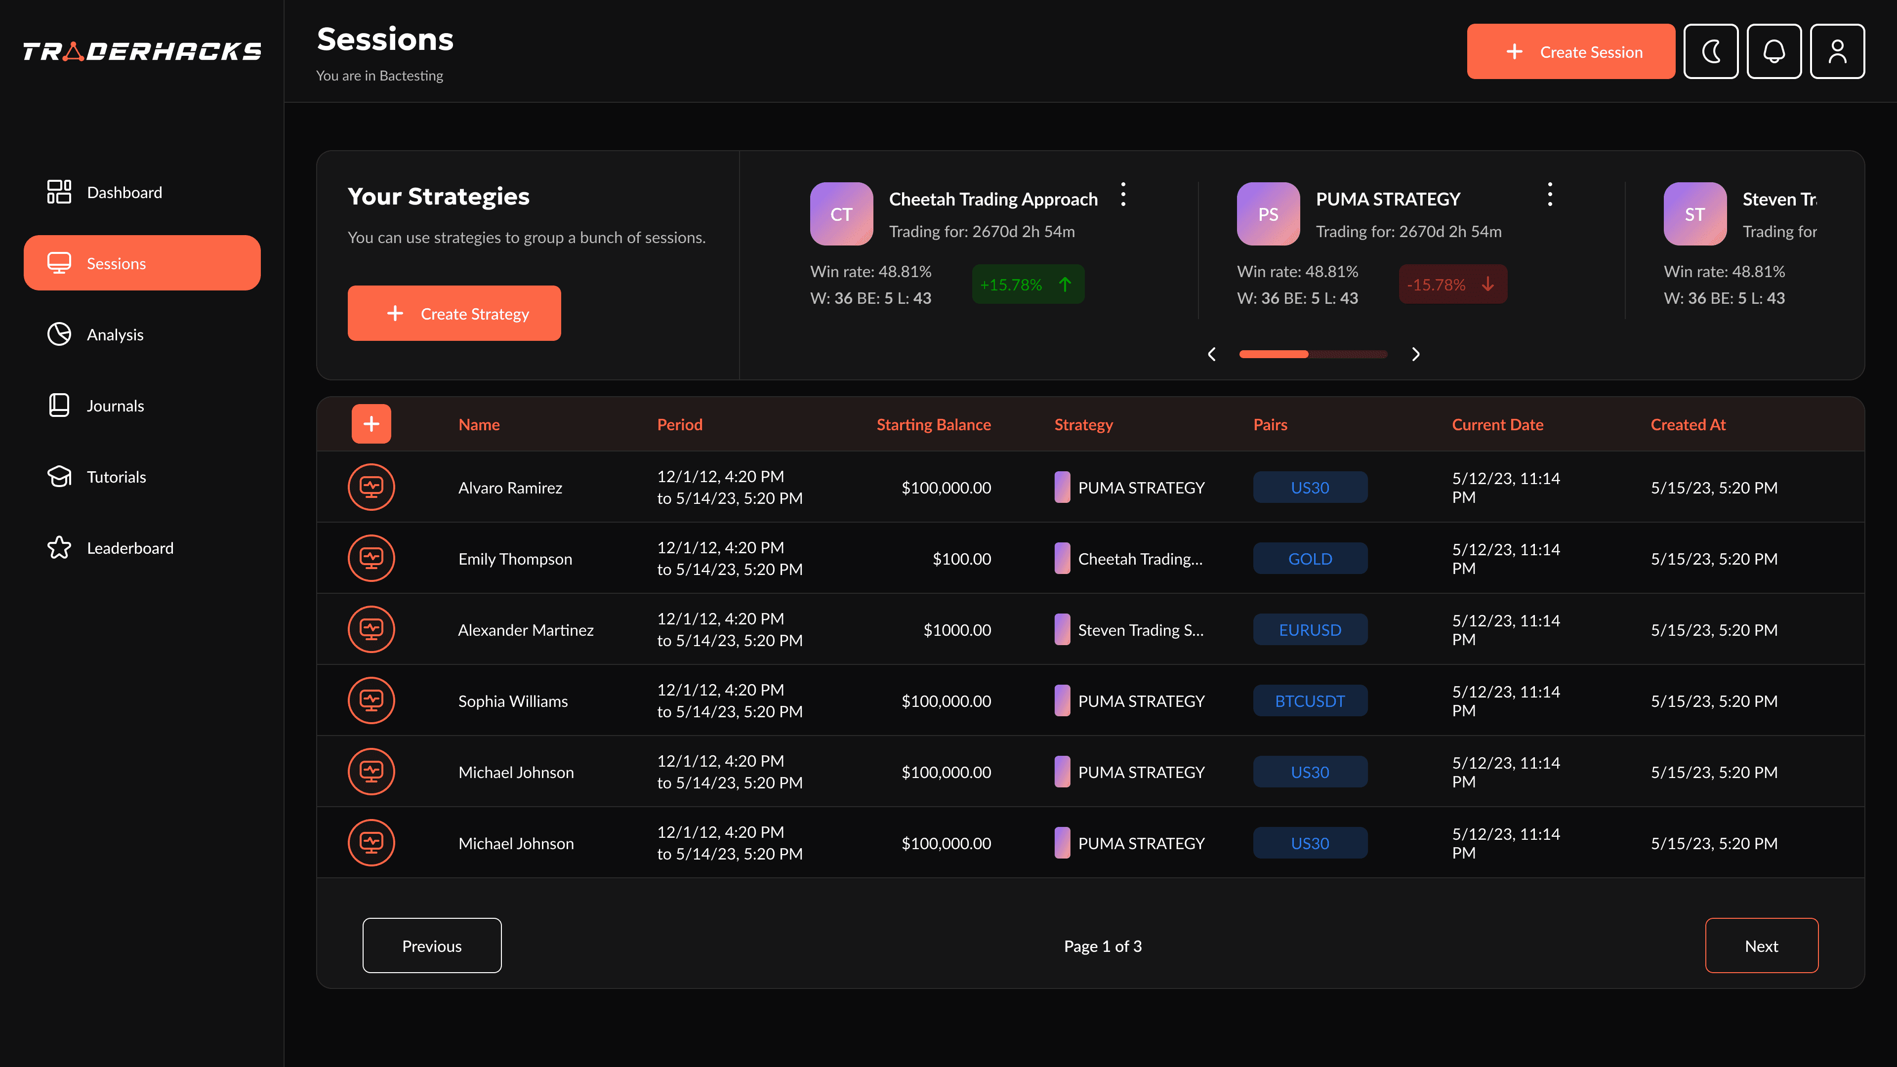Open notifications bell icon

pyautogui.click(x=1774, y=51)
